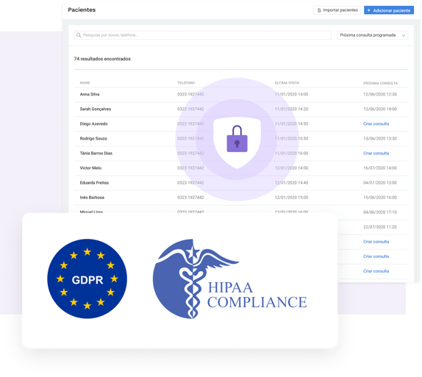Click the ÚLTIMA VISITA column header
422x377 pixels.
pos(287,83)
